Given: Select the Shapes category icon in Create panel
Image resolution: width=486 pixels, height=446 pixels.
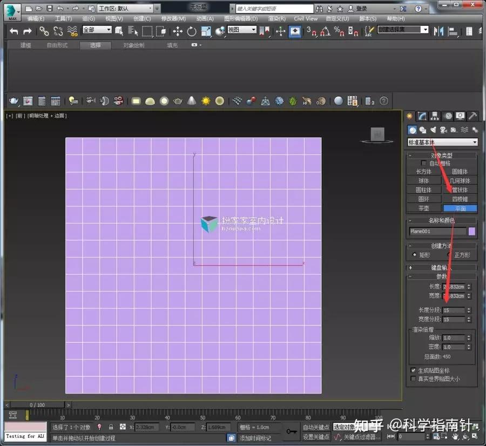Looking at the screenshot, I should point(422,129).
